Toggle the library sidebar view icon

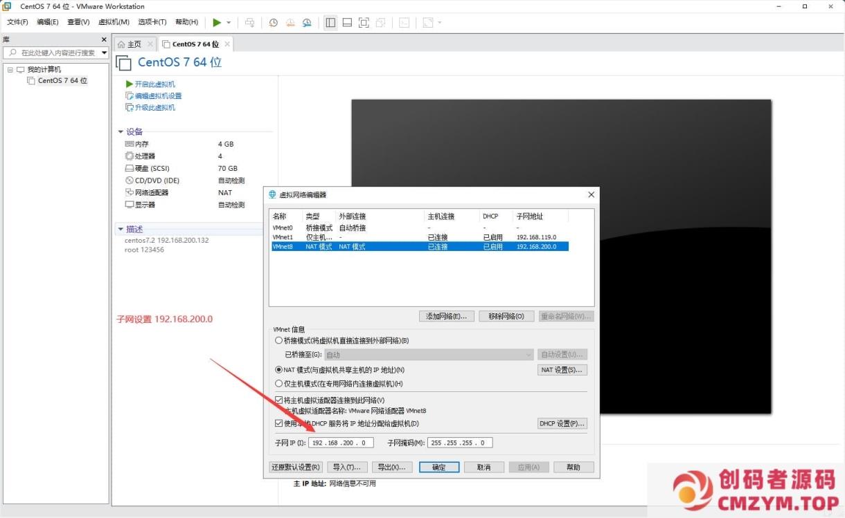point(330,22)
